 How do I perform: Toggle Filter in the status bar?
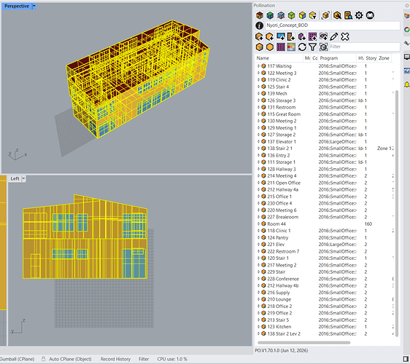144,359
